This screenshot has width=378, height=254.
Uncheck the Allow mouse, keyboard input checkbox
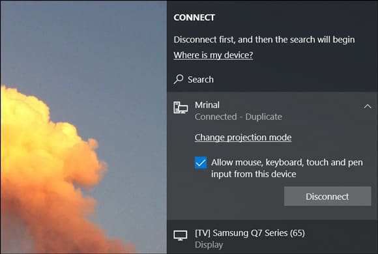[201, 163]
